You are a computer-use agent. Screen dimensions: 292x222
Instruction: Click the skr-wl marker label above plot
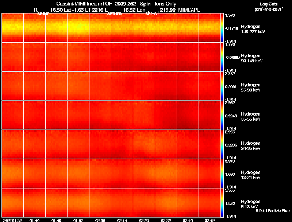152,13
